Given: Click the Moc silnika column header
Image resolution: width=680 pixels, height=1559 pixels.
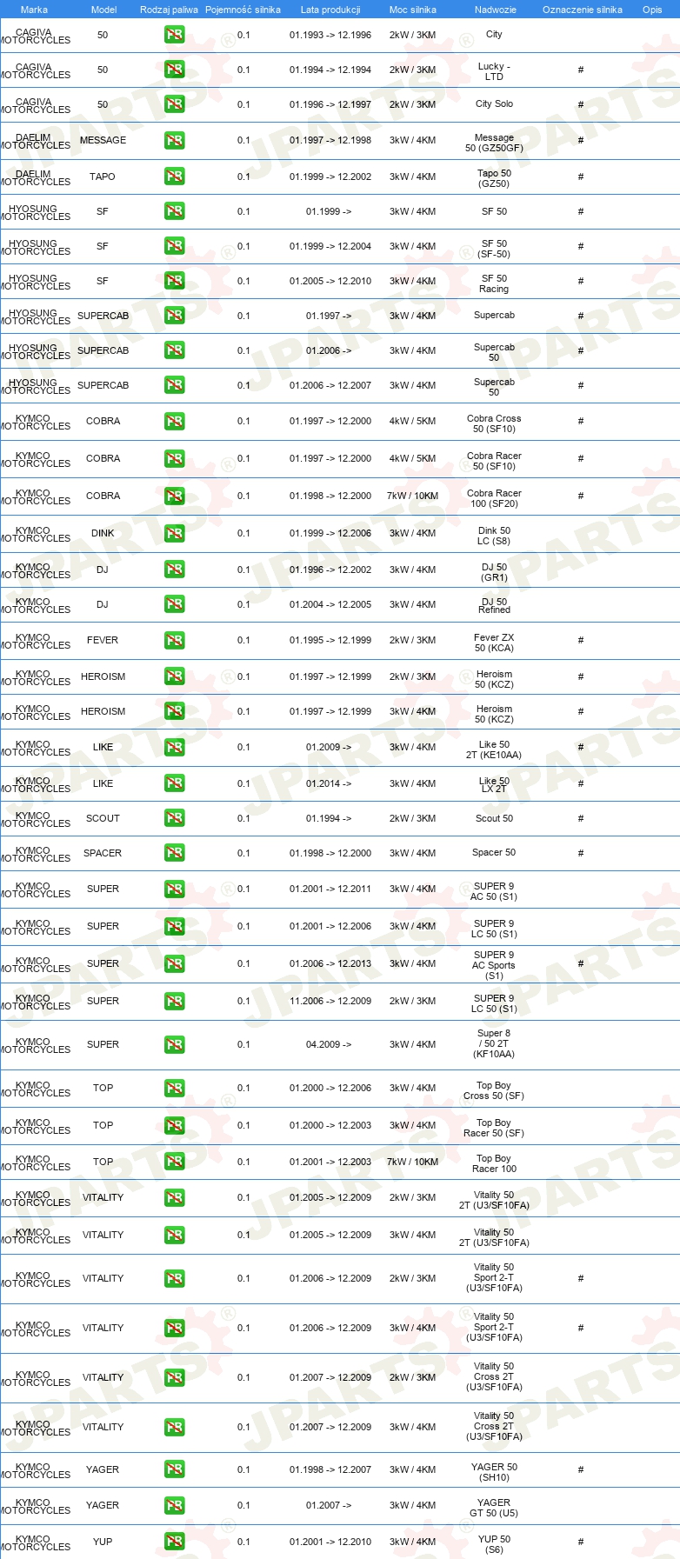Looking at the screenshot, I should point(413,10).
